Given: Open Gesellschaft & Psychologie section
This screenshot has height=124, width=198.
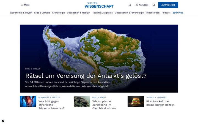Looking at the screenshot, I should [129, 13].
